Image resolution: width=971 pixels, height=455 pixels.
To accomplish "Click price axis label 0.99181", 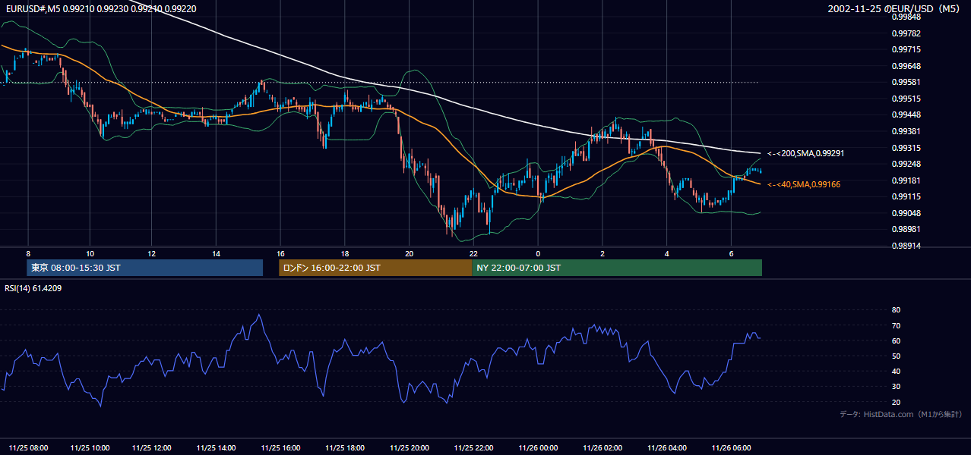I will (906, 180).
